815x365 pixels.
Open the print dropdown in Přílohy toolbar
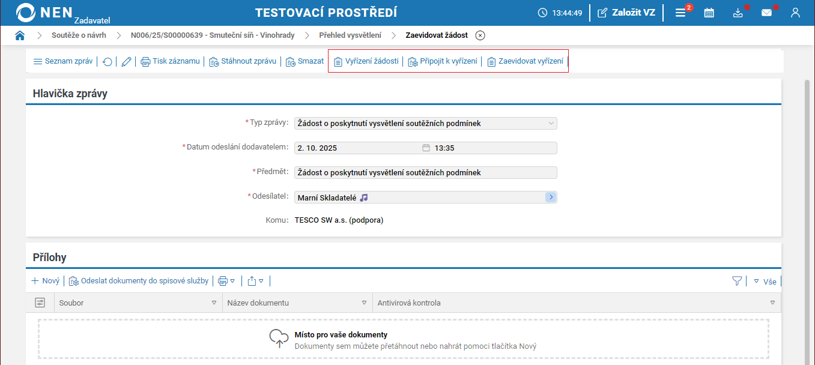[226, 280]
